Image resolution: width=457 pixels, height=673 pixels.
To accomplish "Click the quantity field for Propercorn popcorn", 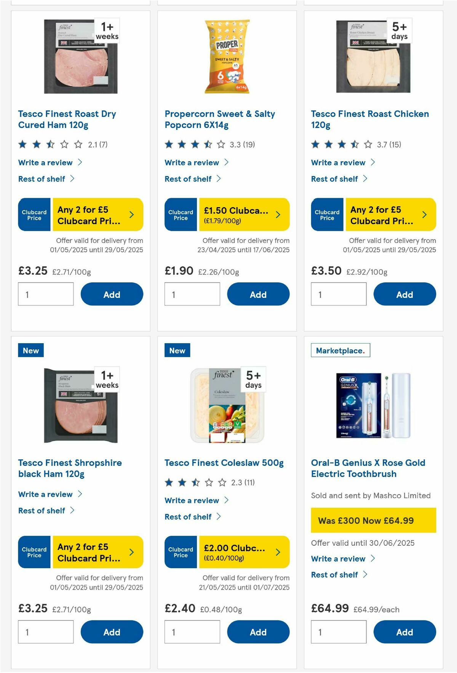I will 192,294.
